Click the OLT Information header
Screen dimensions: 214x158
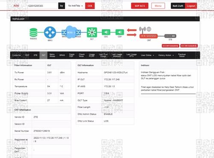[x=86, y=65]
